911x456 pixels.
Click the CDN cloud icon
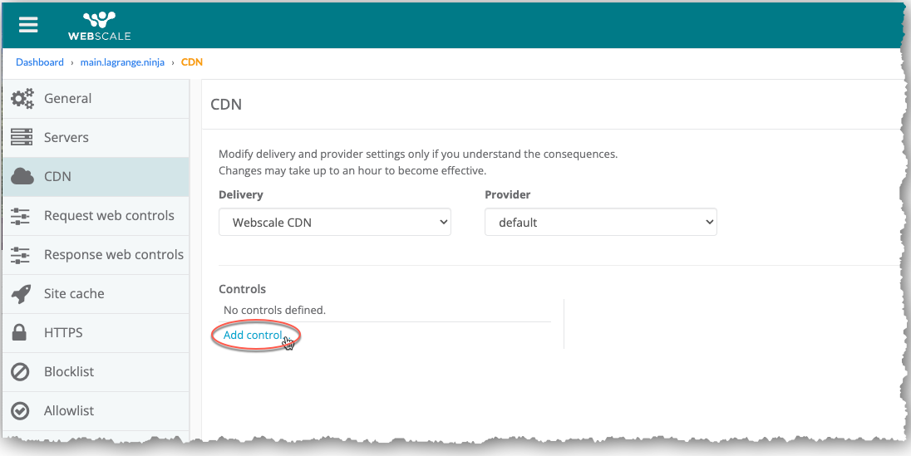[x=22, y=176]
